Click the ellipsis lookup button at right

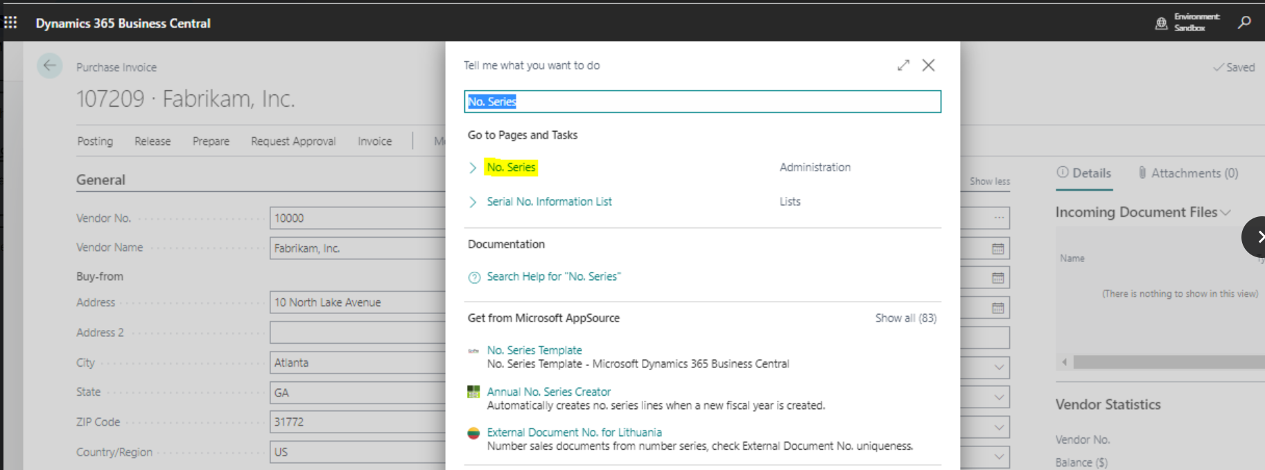[x=999, y=218]
